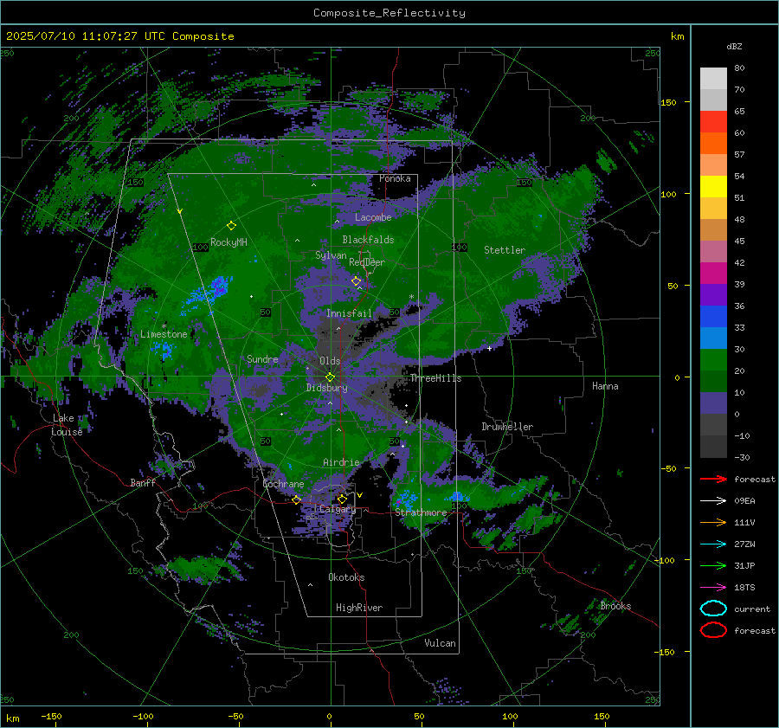Viewport: 779px width, 728px height.
Task: Click the green 31JP arrow in legend
Action: point(713,565)
